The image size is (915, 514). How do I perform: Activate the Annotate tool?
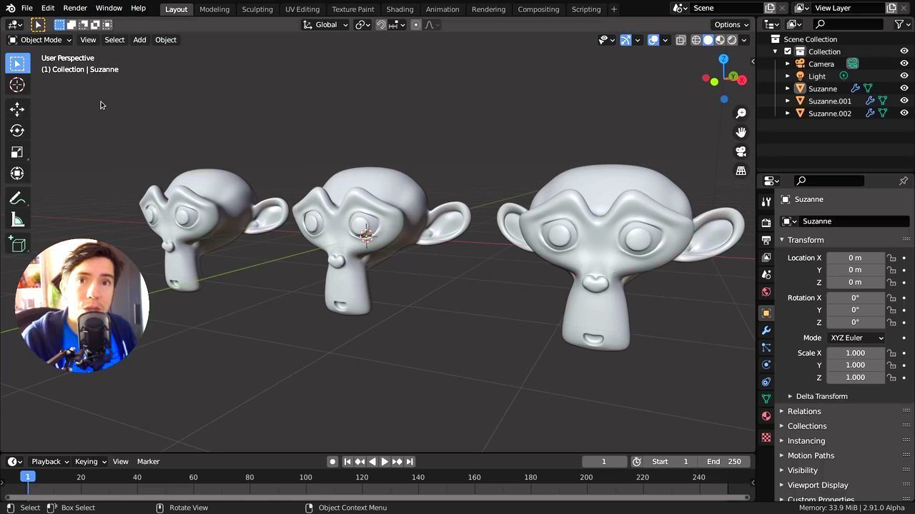coord(17,199)
